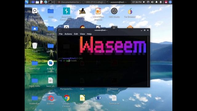Switch to waseem@kali terminal task button
Viewport: 197px width, 111px height.
[x=118, y=2]
